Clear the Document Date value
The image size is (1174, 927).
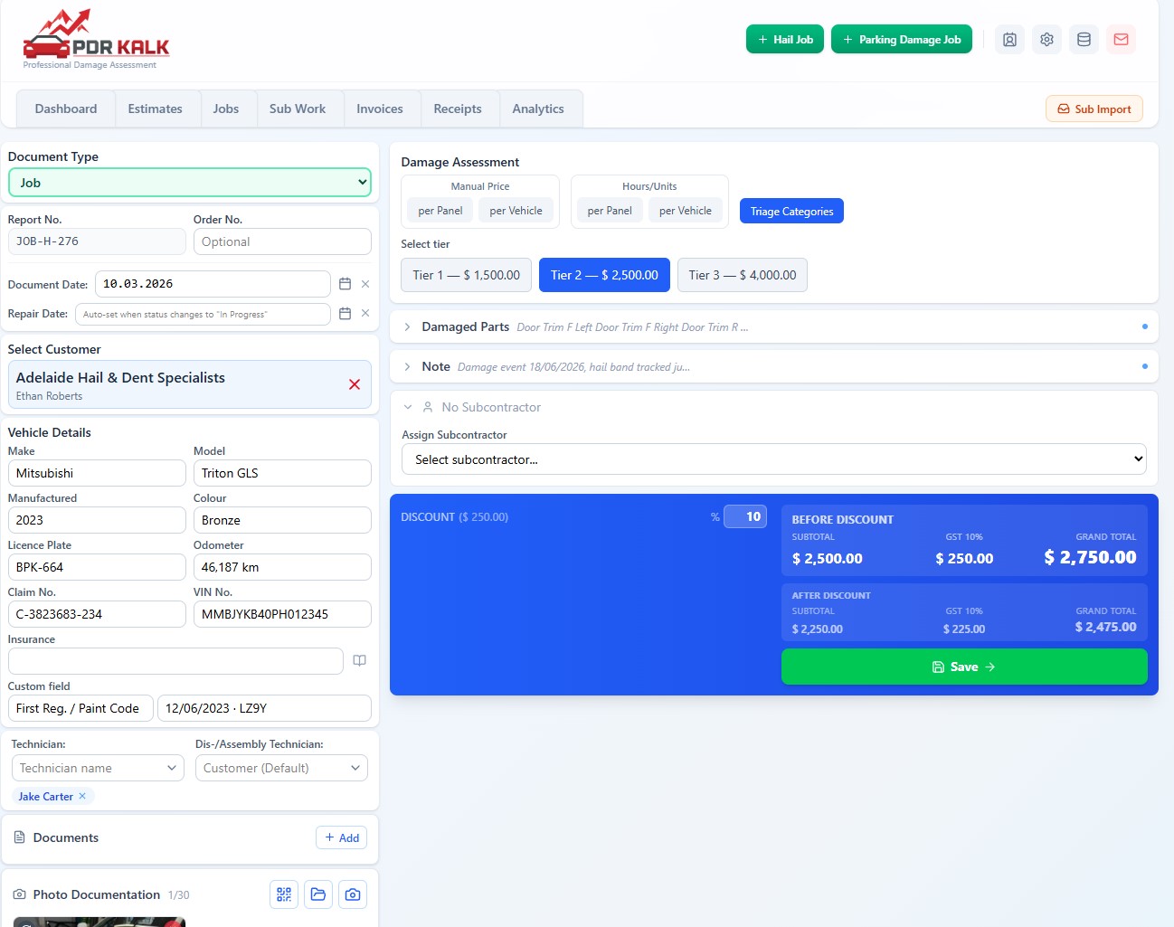(x=365, y=284)
